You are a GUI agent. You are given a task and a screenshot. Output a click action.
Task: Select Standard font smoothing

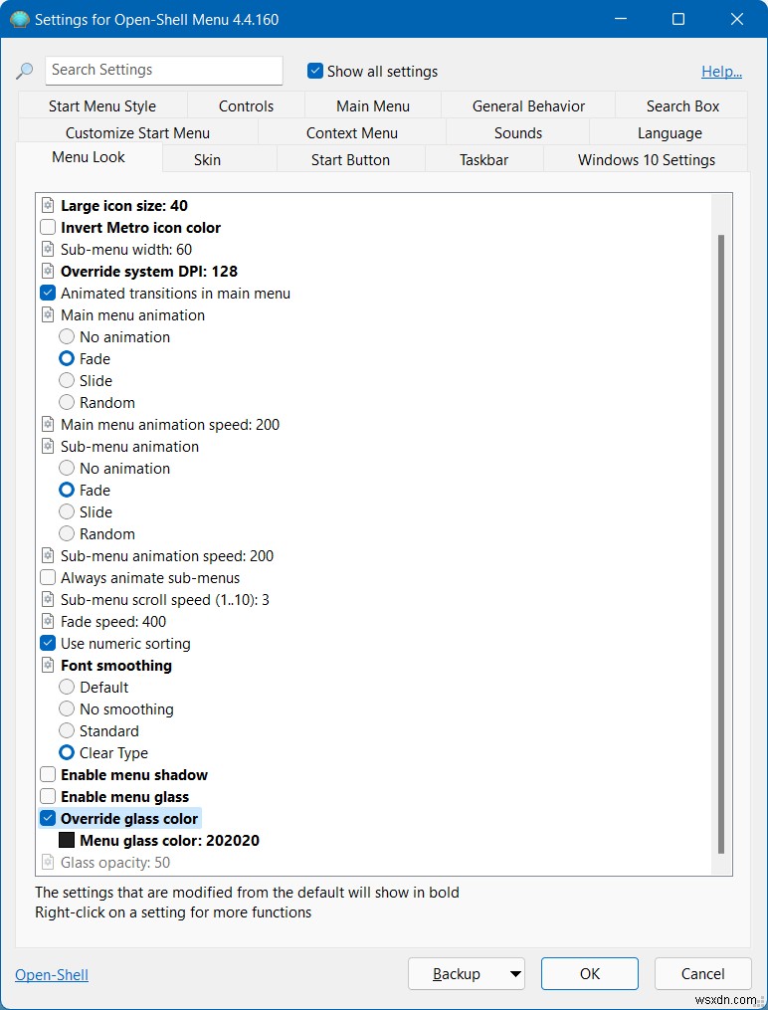67,731
